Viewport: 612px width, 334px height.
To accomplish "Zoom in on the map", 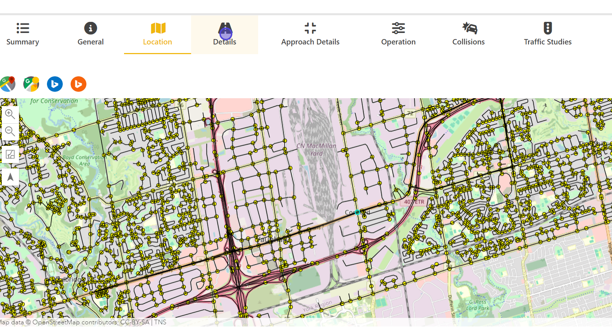I will (x=10, y=114).
